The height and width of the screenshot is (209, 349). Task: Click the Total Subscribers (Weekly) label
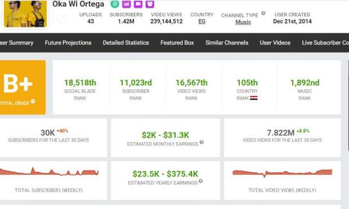click(48, 190)
